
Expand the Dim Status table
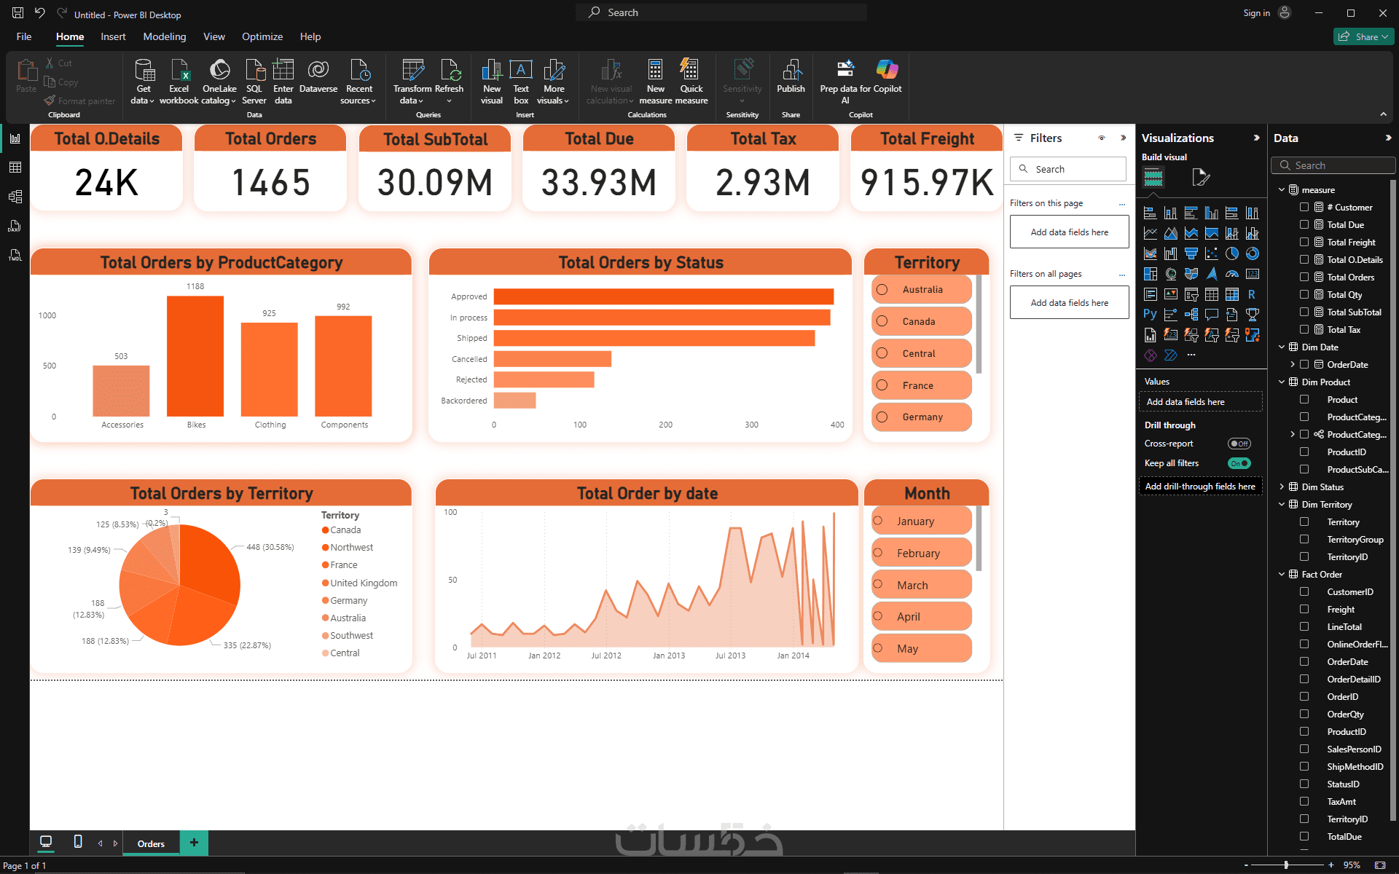[x=1282, y=487]
